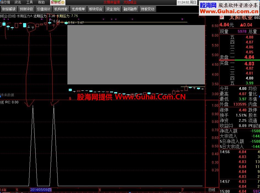The width and height of the screenshot is (260, 193).
Task: Click sell level 三 price 4.06
Action: tap(250, 47)
